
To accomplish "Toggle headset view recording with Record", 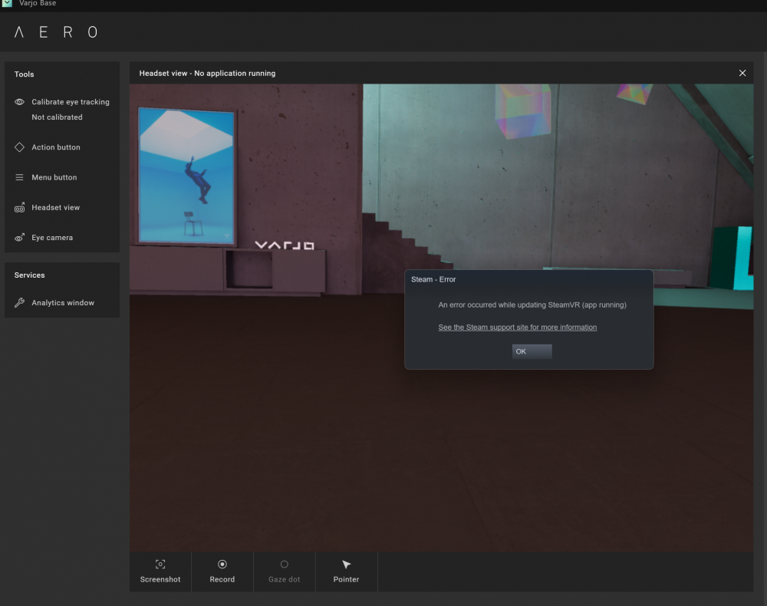I will 222,571.
